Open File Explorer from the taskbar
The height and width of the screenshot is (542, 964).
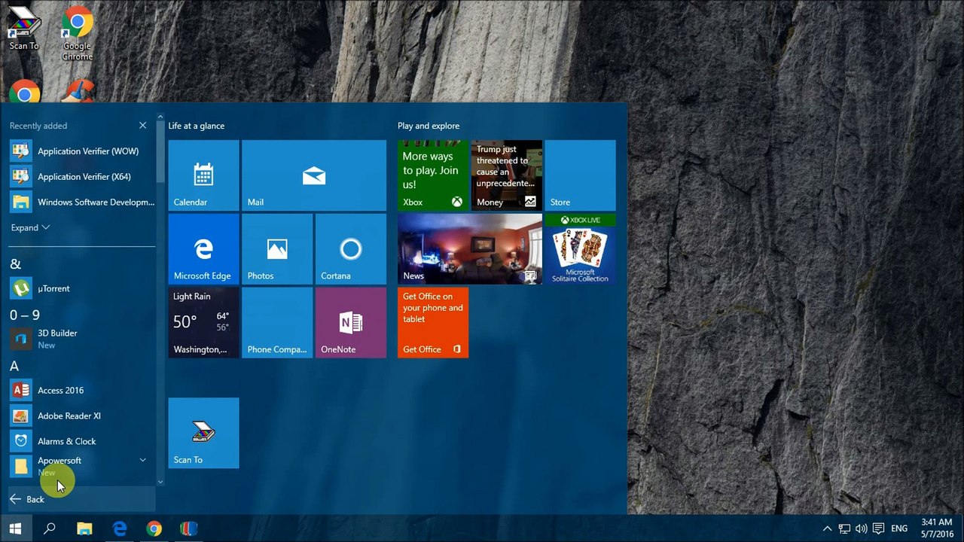point(84,528)
